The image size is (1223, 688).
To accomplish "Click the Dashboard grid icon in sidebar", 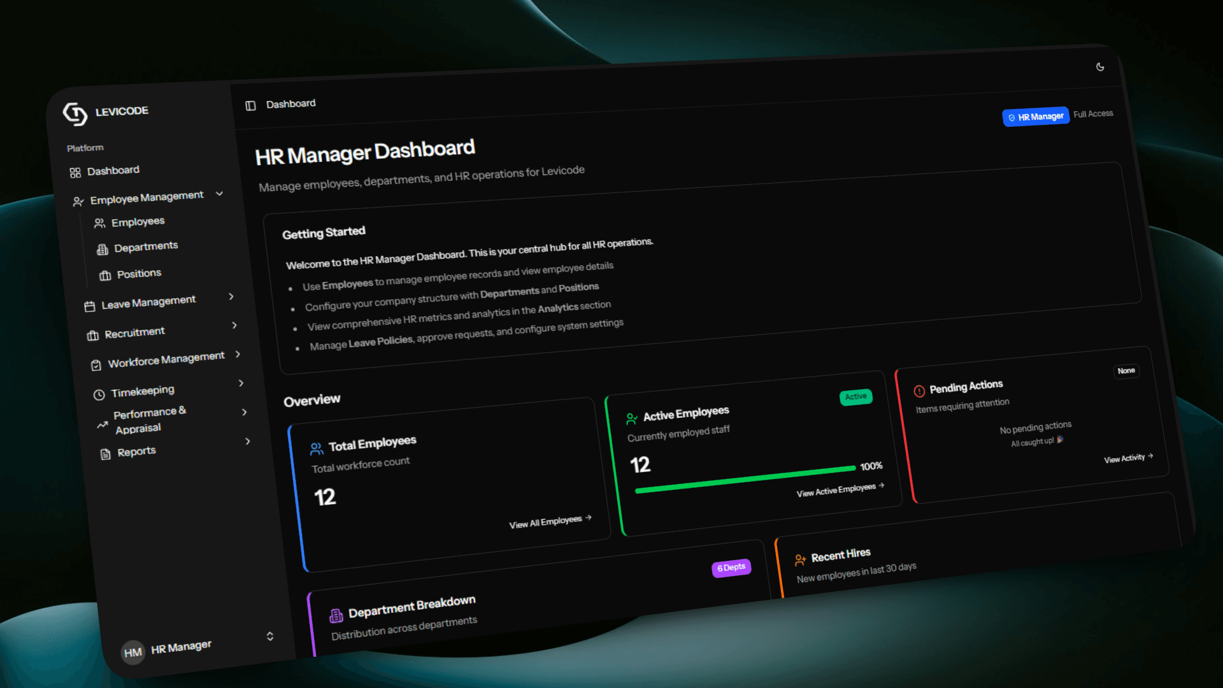I will point(75,173).
